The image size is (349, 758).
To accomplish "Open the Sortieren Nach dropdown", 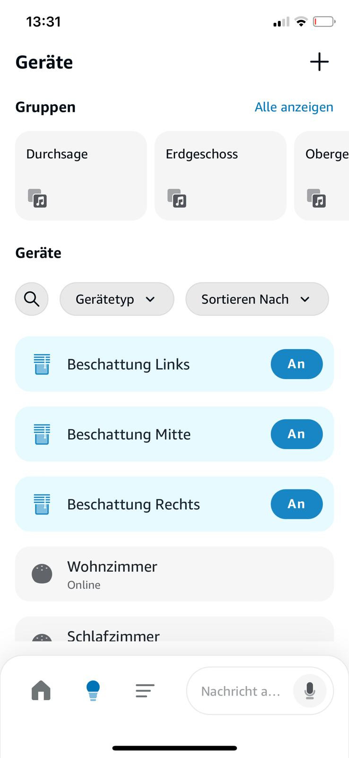I will (257, 299).
